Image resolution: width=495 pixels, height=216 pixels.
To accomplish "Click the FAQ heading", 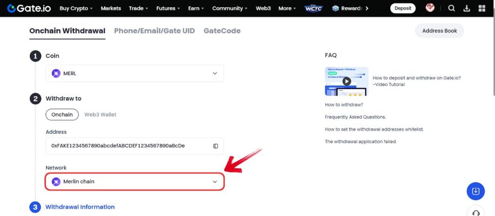I will (330, 55).
